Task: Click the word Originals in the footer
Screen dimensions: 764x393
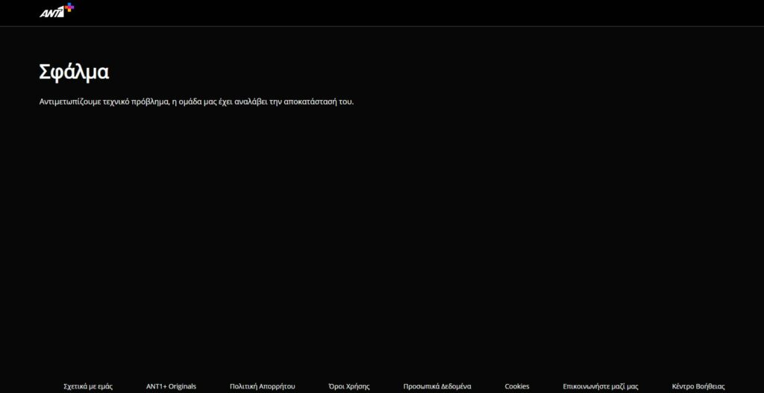Action: point(183,386)
